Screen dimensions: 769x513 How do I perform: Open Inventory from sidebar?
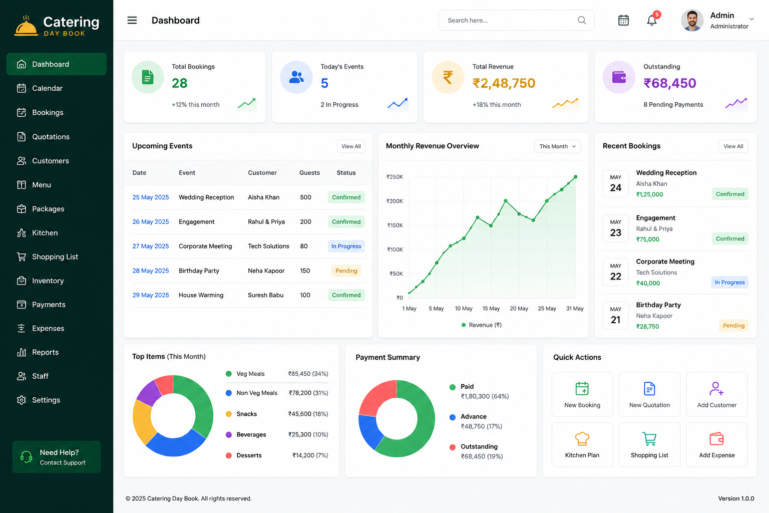coord(57,281)
